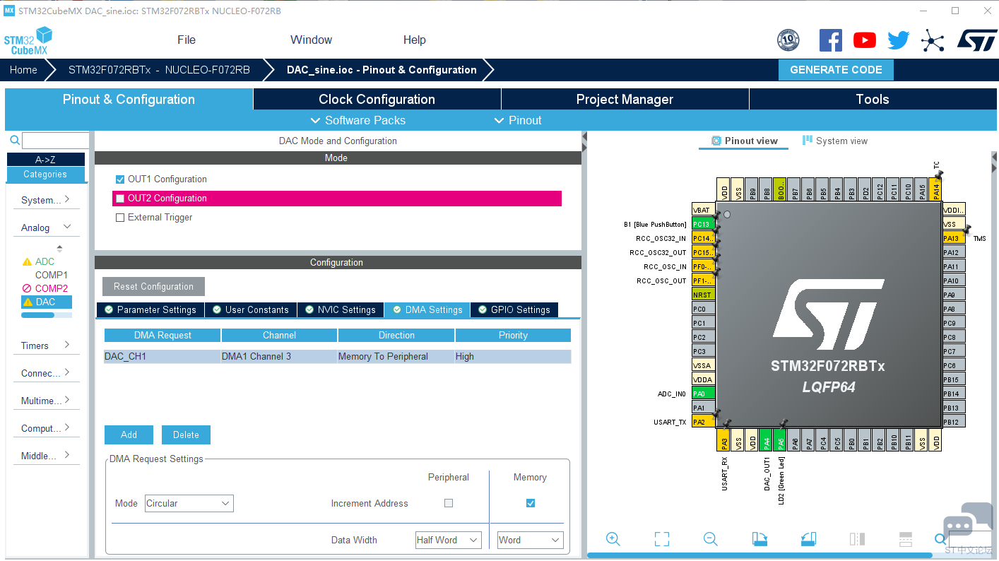Open the ST YouTube channel icon

865,40
